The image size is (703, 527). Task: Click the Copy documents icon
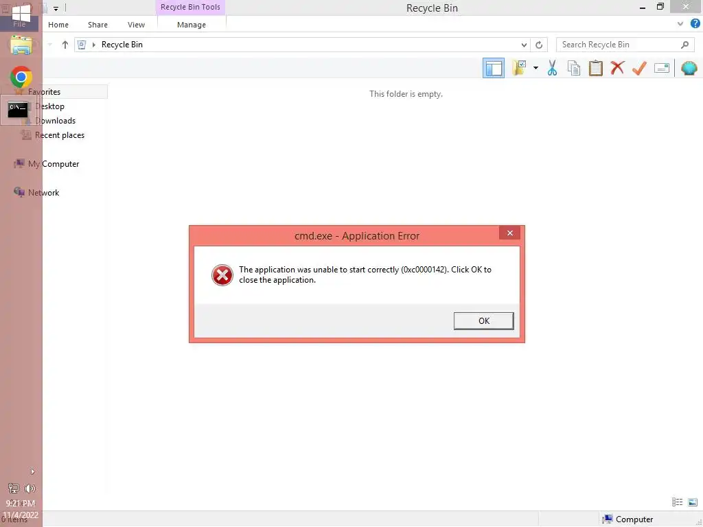pyautogui.click(x=574, y=68)
